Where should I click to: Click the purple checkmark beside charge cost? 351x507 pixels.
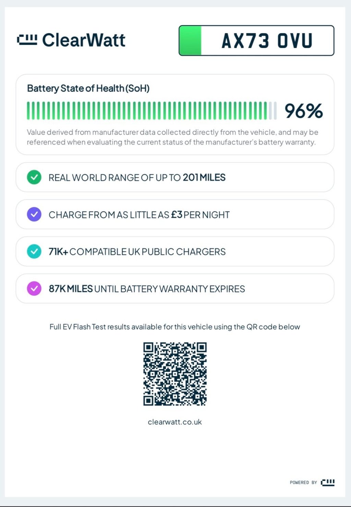click(34, 215)
